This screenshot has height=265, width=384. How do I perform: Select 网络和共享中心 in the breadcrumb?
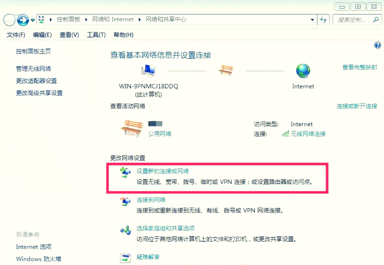pyautogui.click(x=166, y=19)
